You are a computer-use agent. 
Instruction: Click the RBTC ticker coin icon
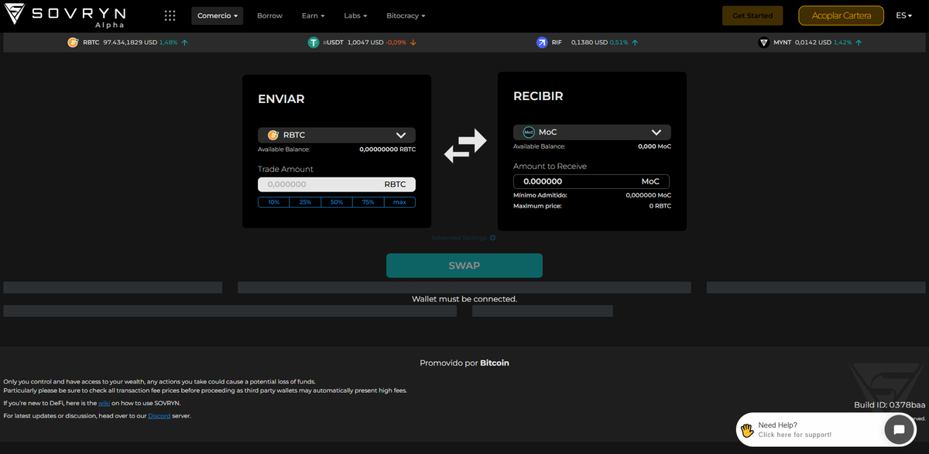pos(73,43)
